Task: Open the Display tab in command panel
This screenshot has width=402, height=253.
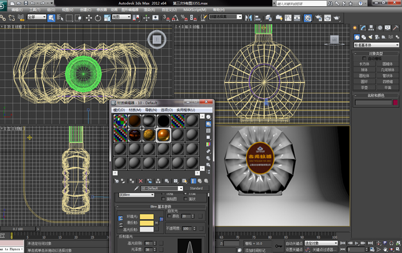Action: [388, 28]
